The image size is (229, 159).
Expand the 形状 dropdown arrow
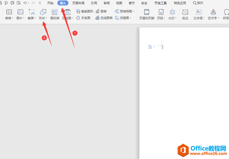pos(46,18)
